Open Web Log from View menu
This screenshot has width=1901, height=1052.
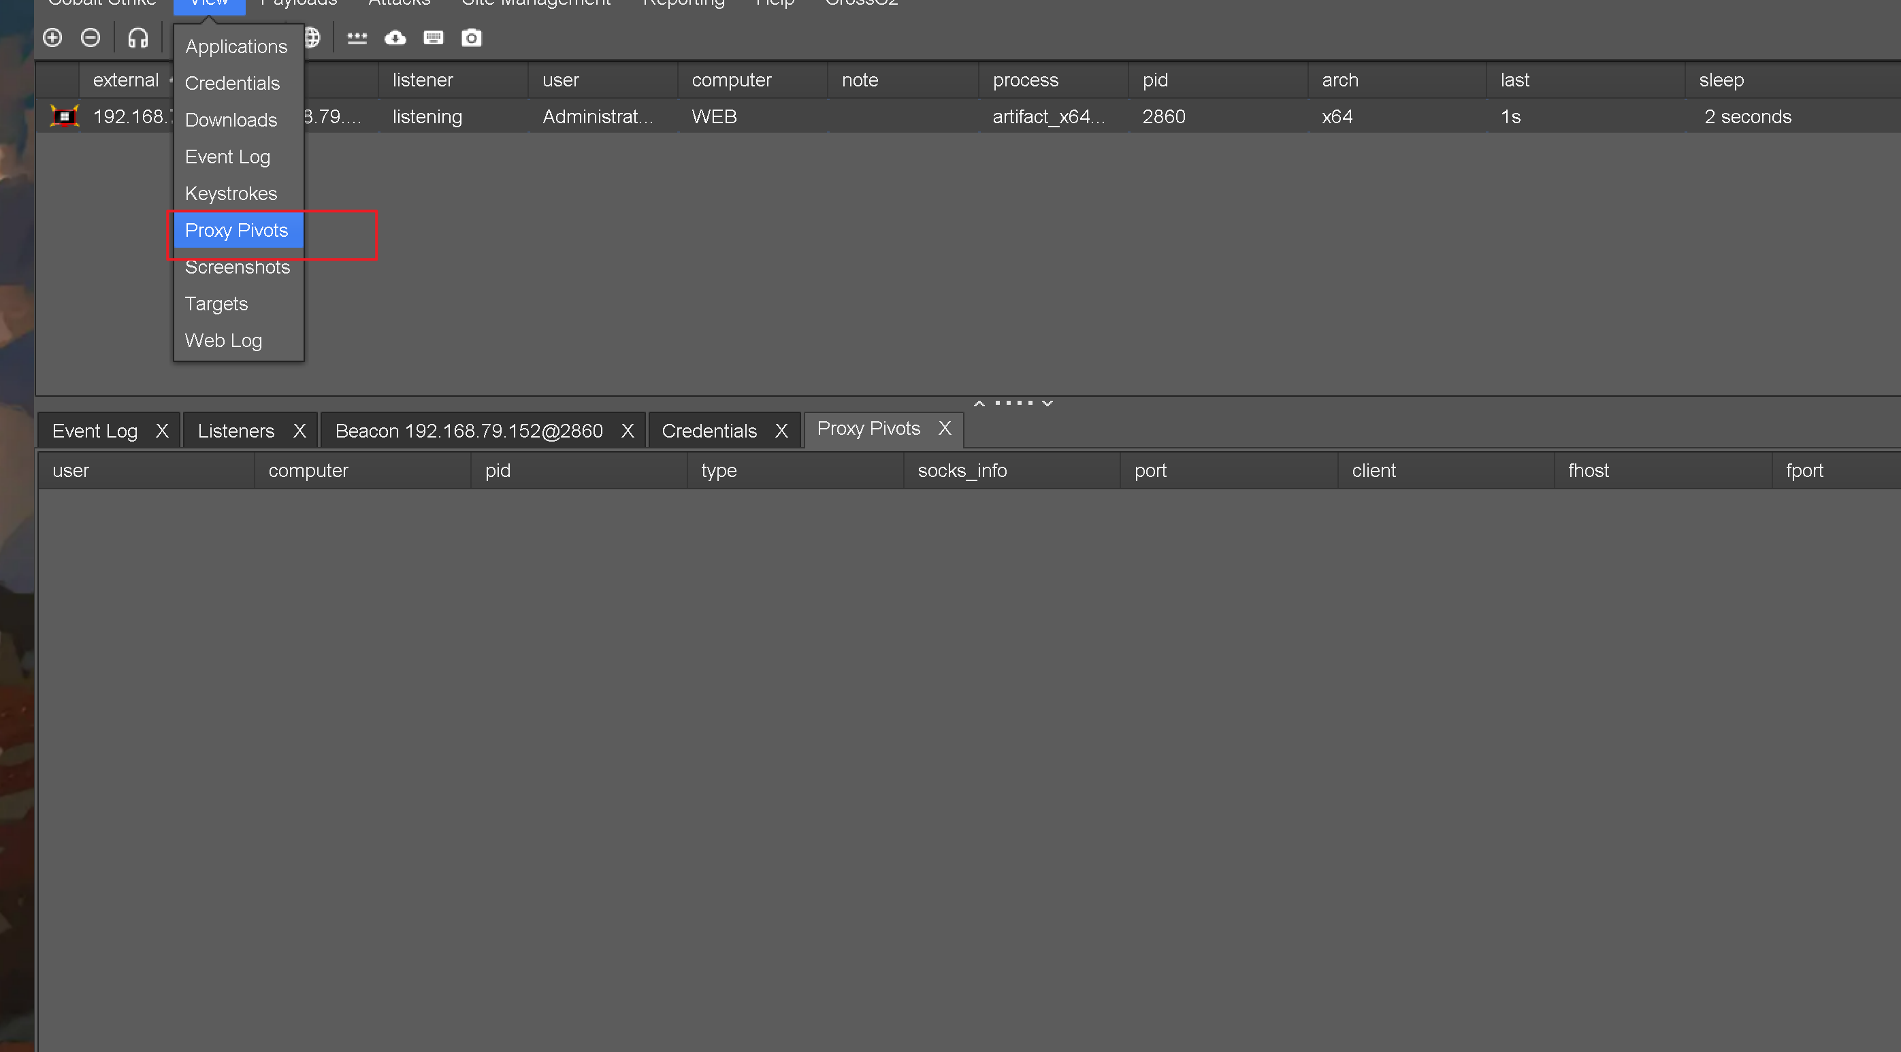(x=223, y=341)
